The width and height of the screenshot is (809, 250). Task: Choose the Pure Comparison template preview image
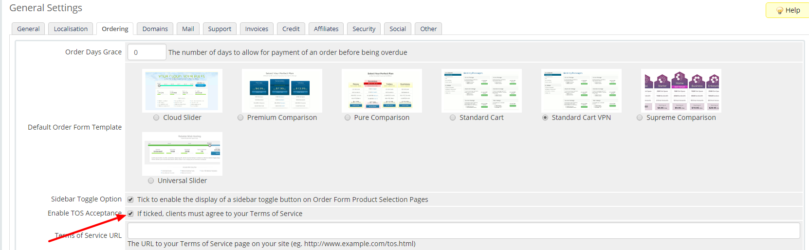[x=382, y=91]
